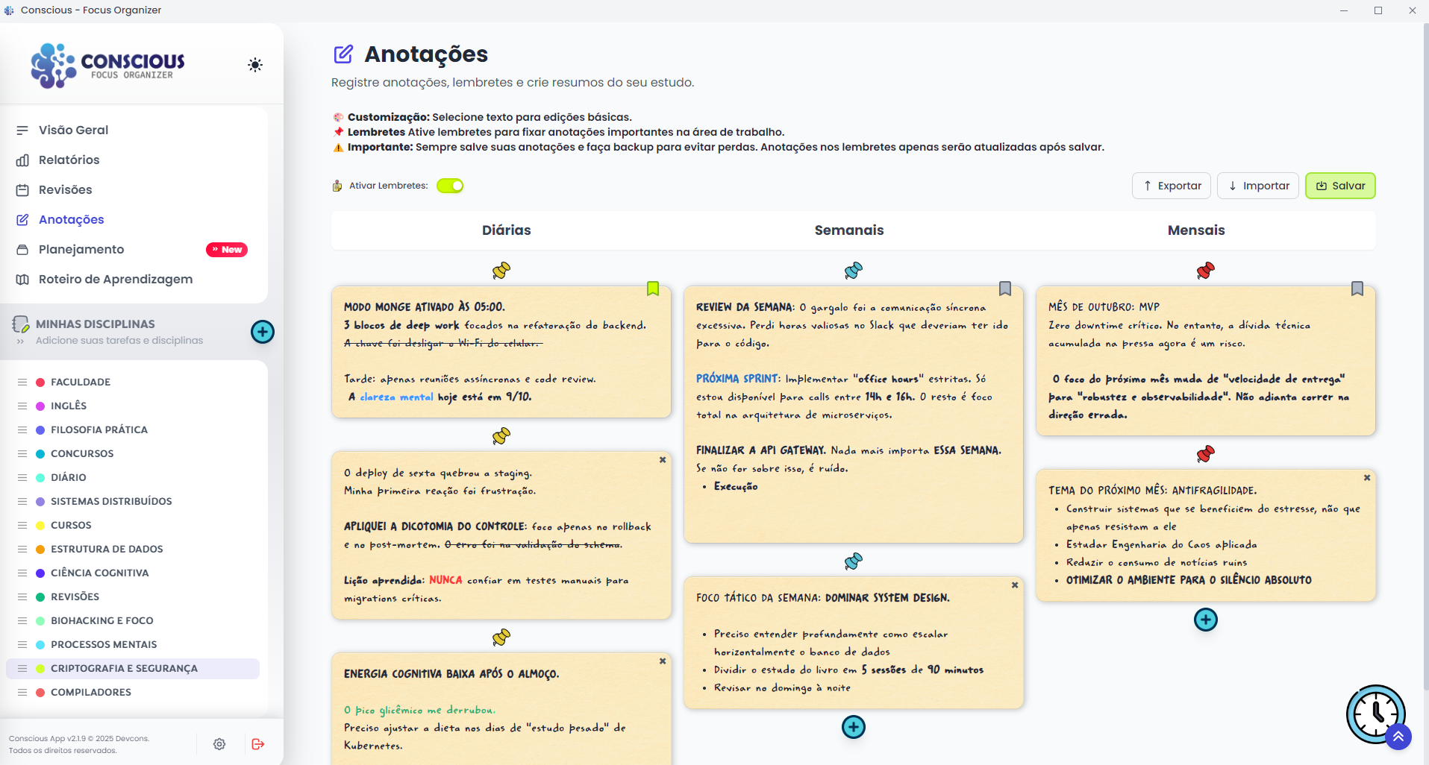Screen dimensions: 1429x765
Task: Grab the drag handle next to COMPILADORES
Action: point(21,692)
